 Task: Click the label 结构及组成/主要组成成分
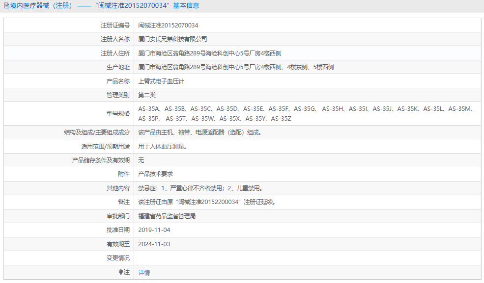tap(97, 132)
